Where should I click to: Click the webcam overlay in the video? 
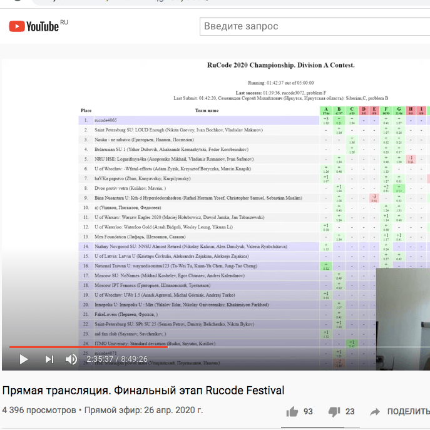[403, 319]
